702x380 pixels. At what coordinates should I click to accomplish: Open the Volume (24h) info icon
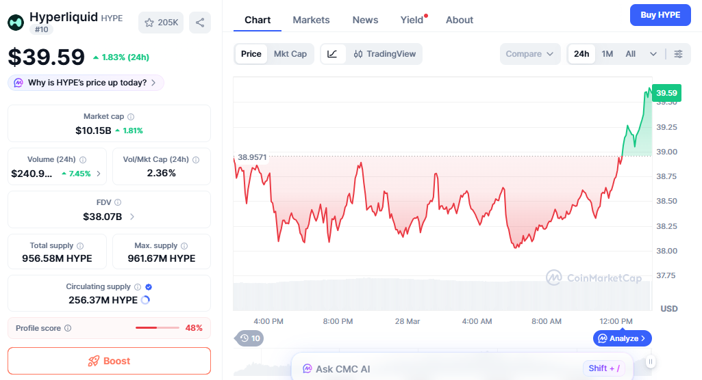[x=83, y=159]
